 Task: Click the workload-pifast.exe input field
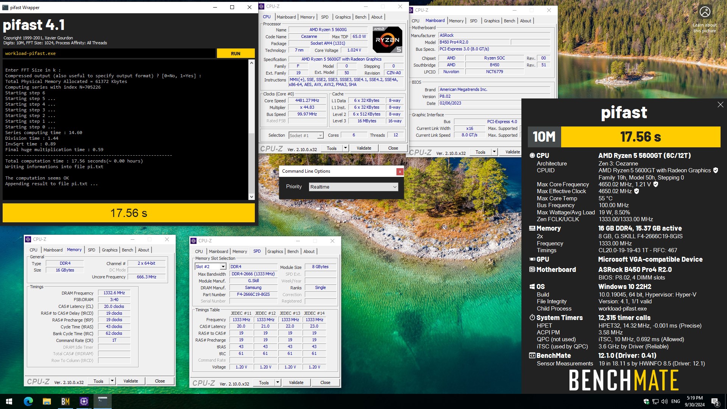109,53
